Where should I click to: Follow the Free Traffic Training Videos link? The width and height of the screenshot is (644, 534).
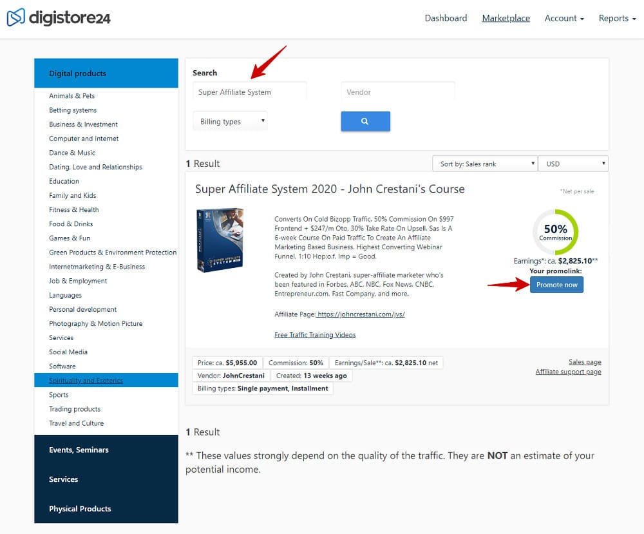tap(315, 335)
